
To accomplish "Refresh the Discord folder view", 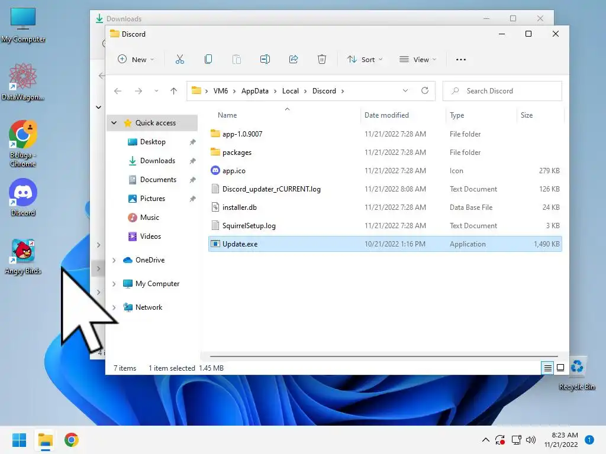I will 425,90.
